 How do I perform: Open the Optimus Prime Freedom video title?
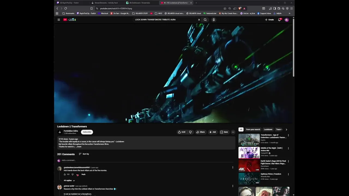[x=271, y=174]
